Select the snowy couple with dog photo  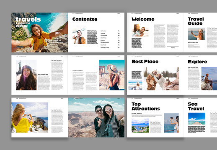[161, 78]
